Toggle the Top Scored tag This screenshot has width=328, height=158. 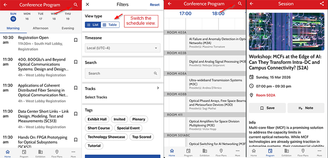(141, 137)
